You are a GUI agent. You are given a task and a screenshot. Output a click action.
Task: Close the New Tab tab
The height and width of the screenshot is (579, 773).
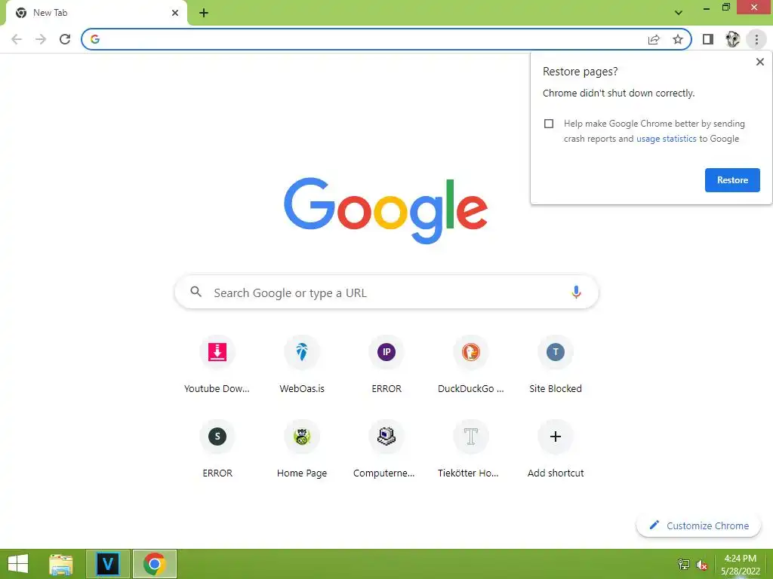click(175, 13)
